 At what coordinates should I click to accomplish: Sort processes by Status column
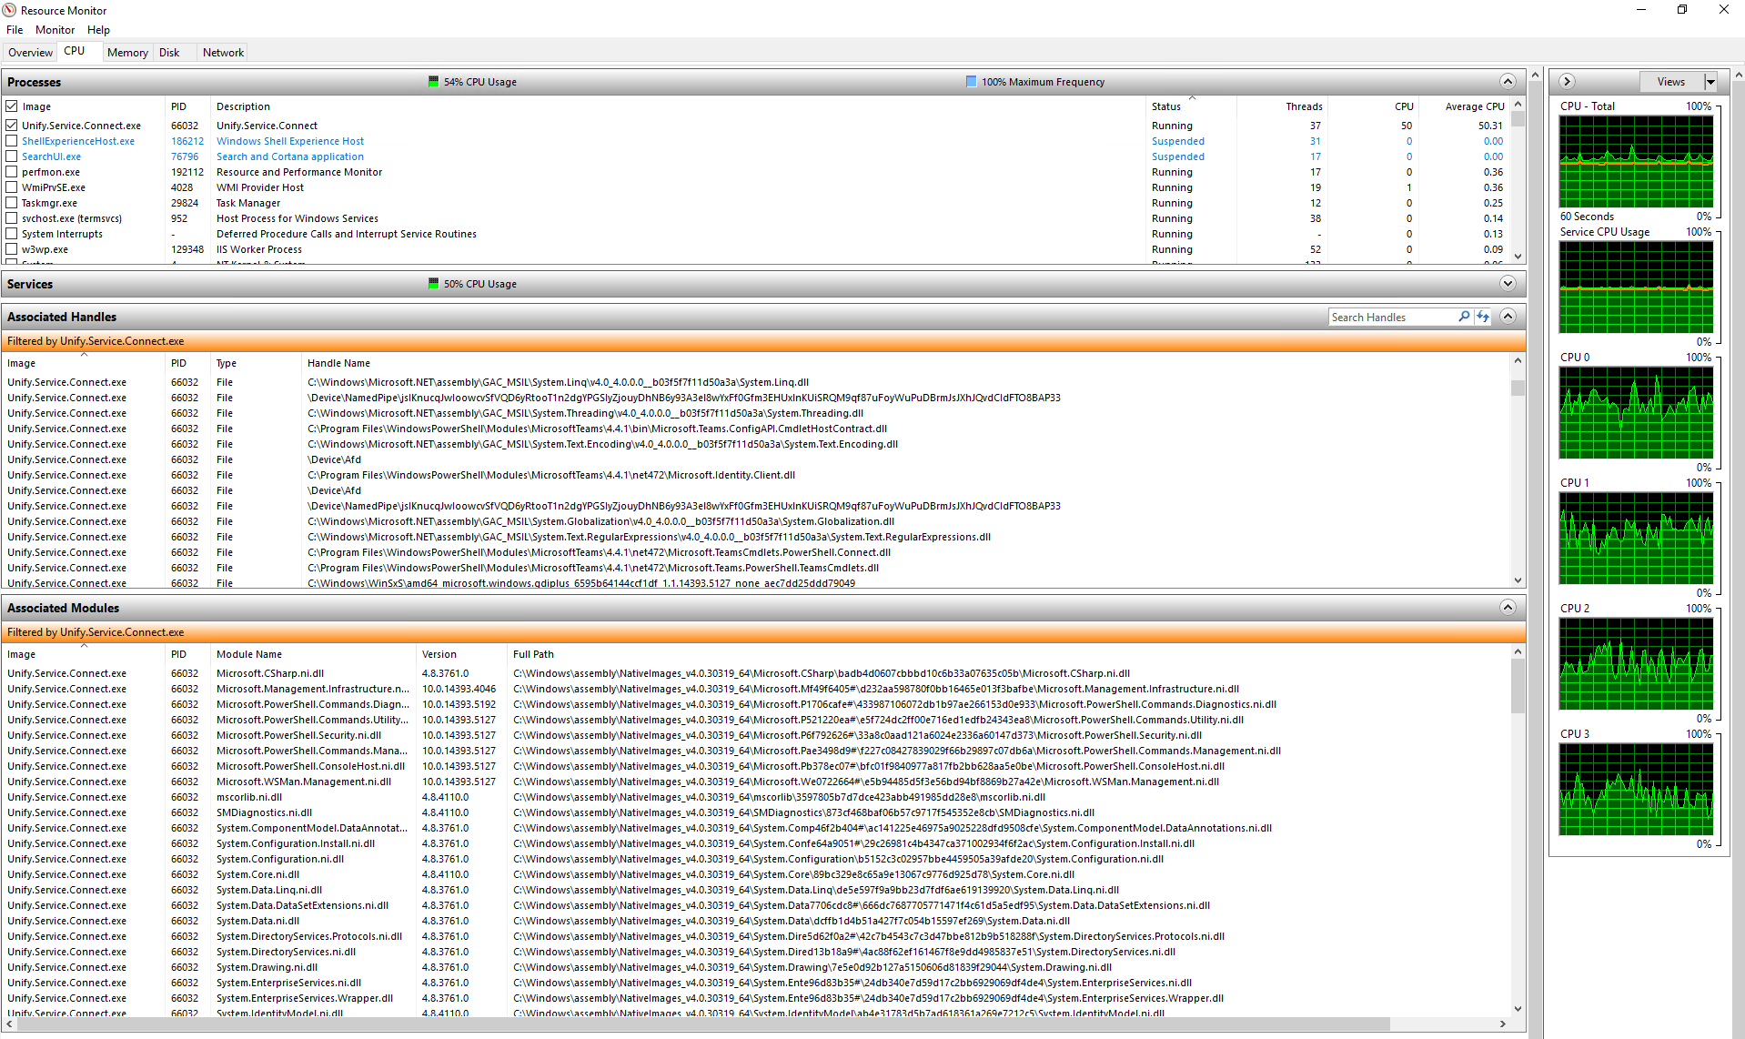pyautogui.click(x=1191, y=106)
